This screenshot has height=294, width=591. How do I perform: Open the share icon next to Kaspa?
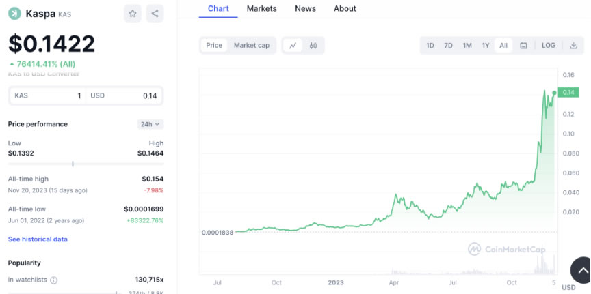tap(155, 14)
